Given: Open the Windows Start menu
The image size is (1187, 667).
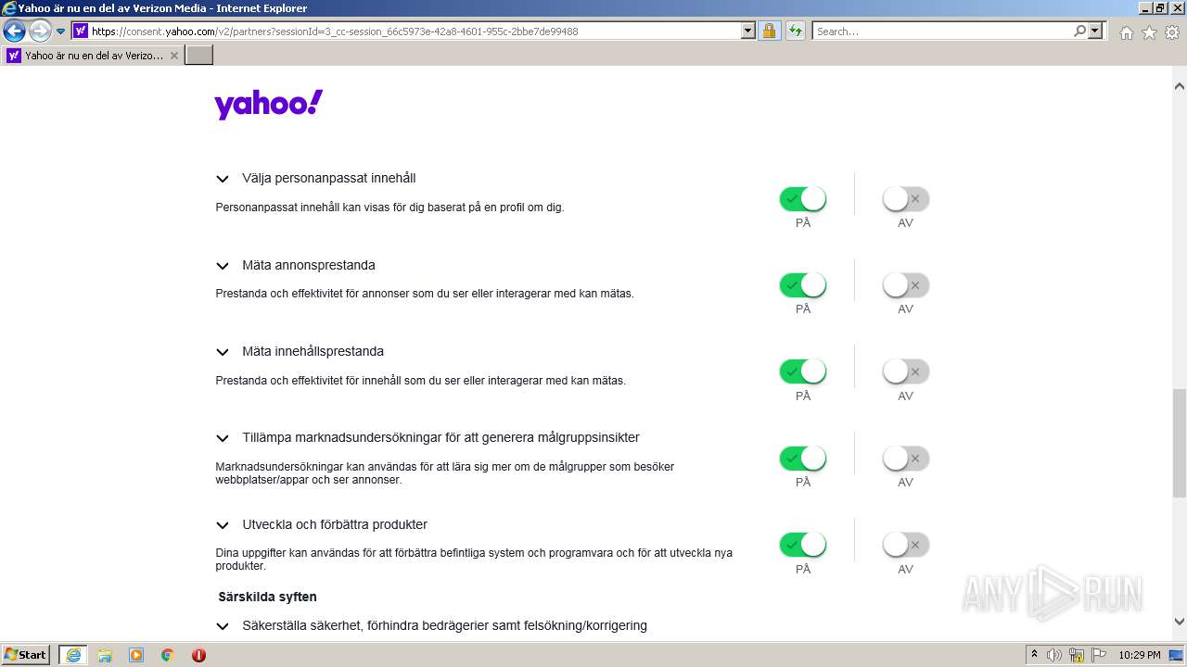Looking at the screenshot, I should coord(26,655).
